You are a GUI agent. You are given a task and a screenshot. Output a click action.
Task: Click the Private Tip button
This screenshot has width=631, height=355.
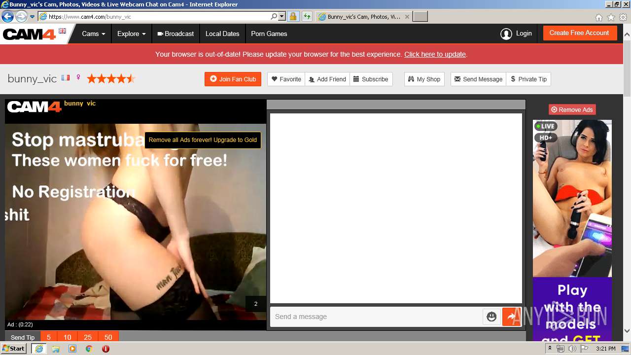[528, 79]
